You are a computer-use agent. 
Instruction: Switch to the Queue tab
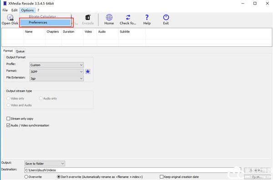(x=20, y=51)
